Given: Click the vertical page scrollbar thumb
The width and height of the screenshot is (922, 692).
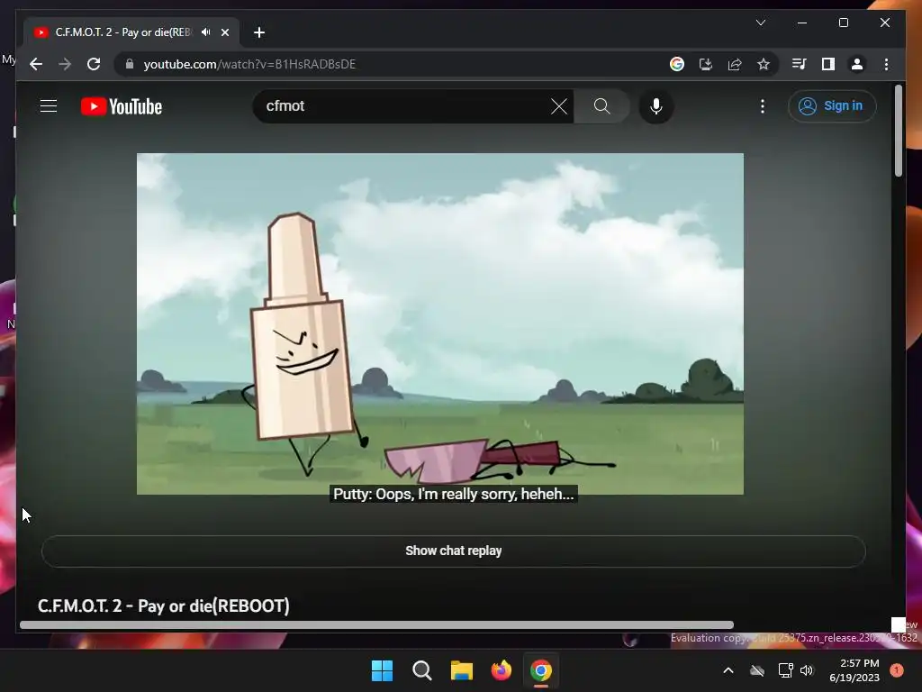Looking at the screenshot, I should (899, 131).
